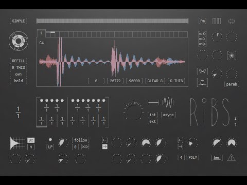Click the envelope shape icon beside warning
247x185 pixels.
pos(217,157)
